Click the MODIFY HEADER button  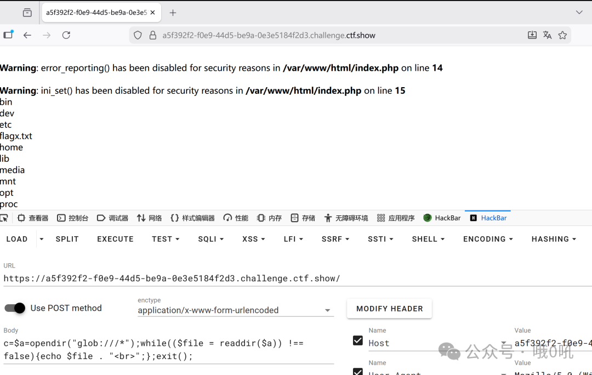(x=389, y=309)
